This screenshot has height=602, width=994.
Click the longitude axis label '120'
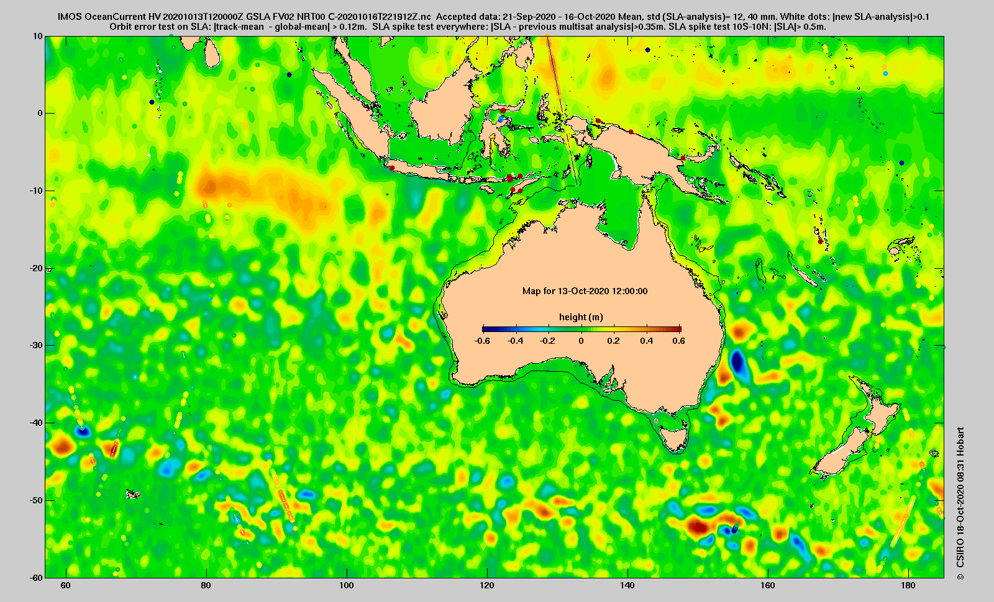click(x=486, y=585)
